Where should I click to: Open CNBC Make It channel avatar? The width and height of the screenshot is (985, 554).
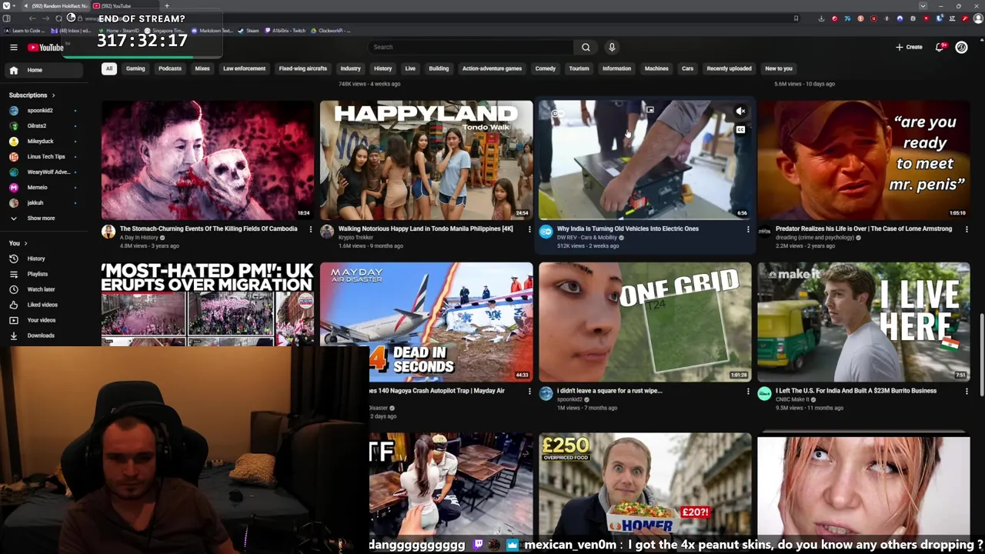coord(764,394)
